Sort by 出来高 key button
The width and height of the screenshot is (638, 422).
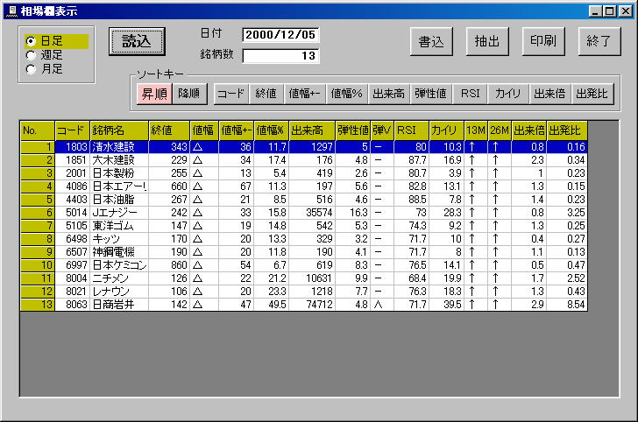click(389, 94)
